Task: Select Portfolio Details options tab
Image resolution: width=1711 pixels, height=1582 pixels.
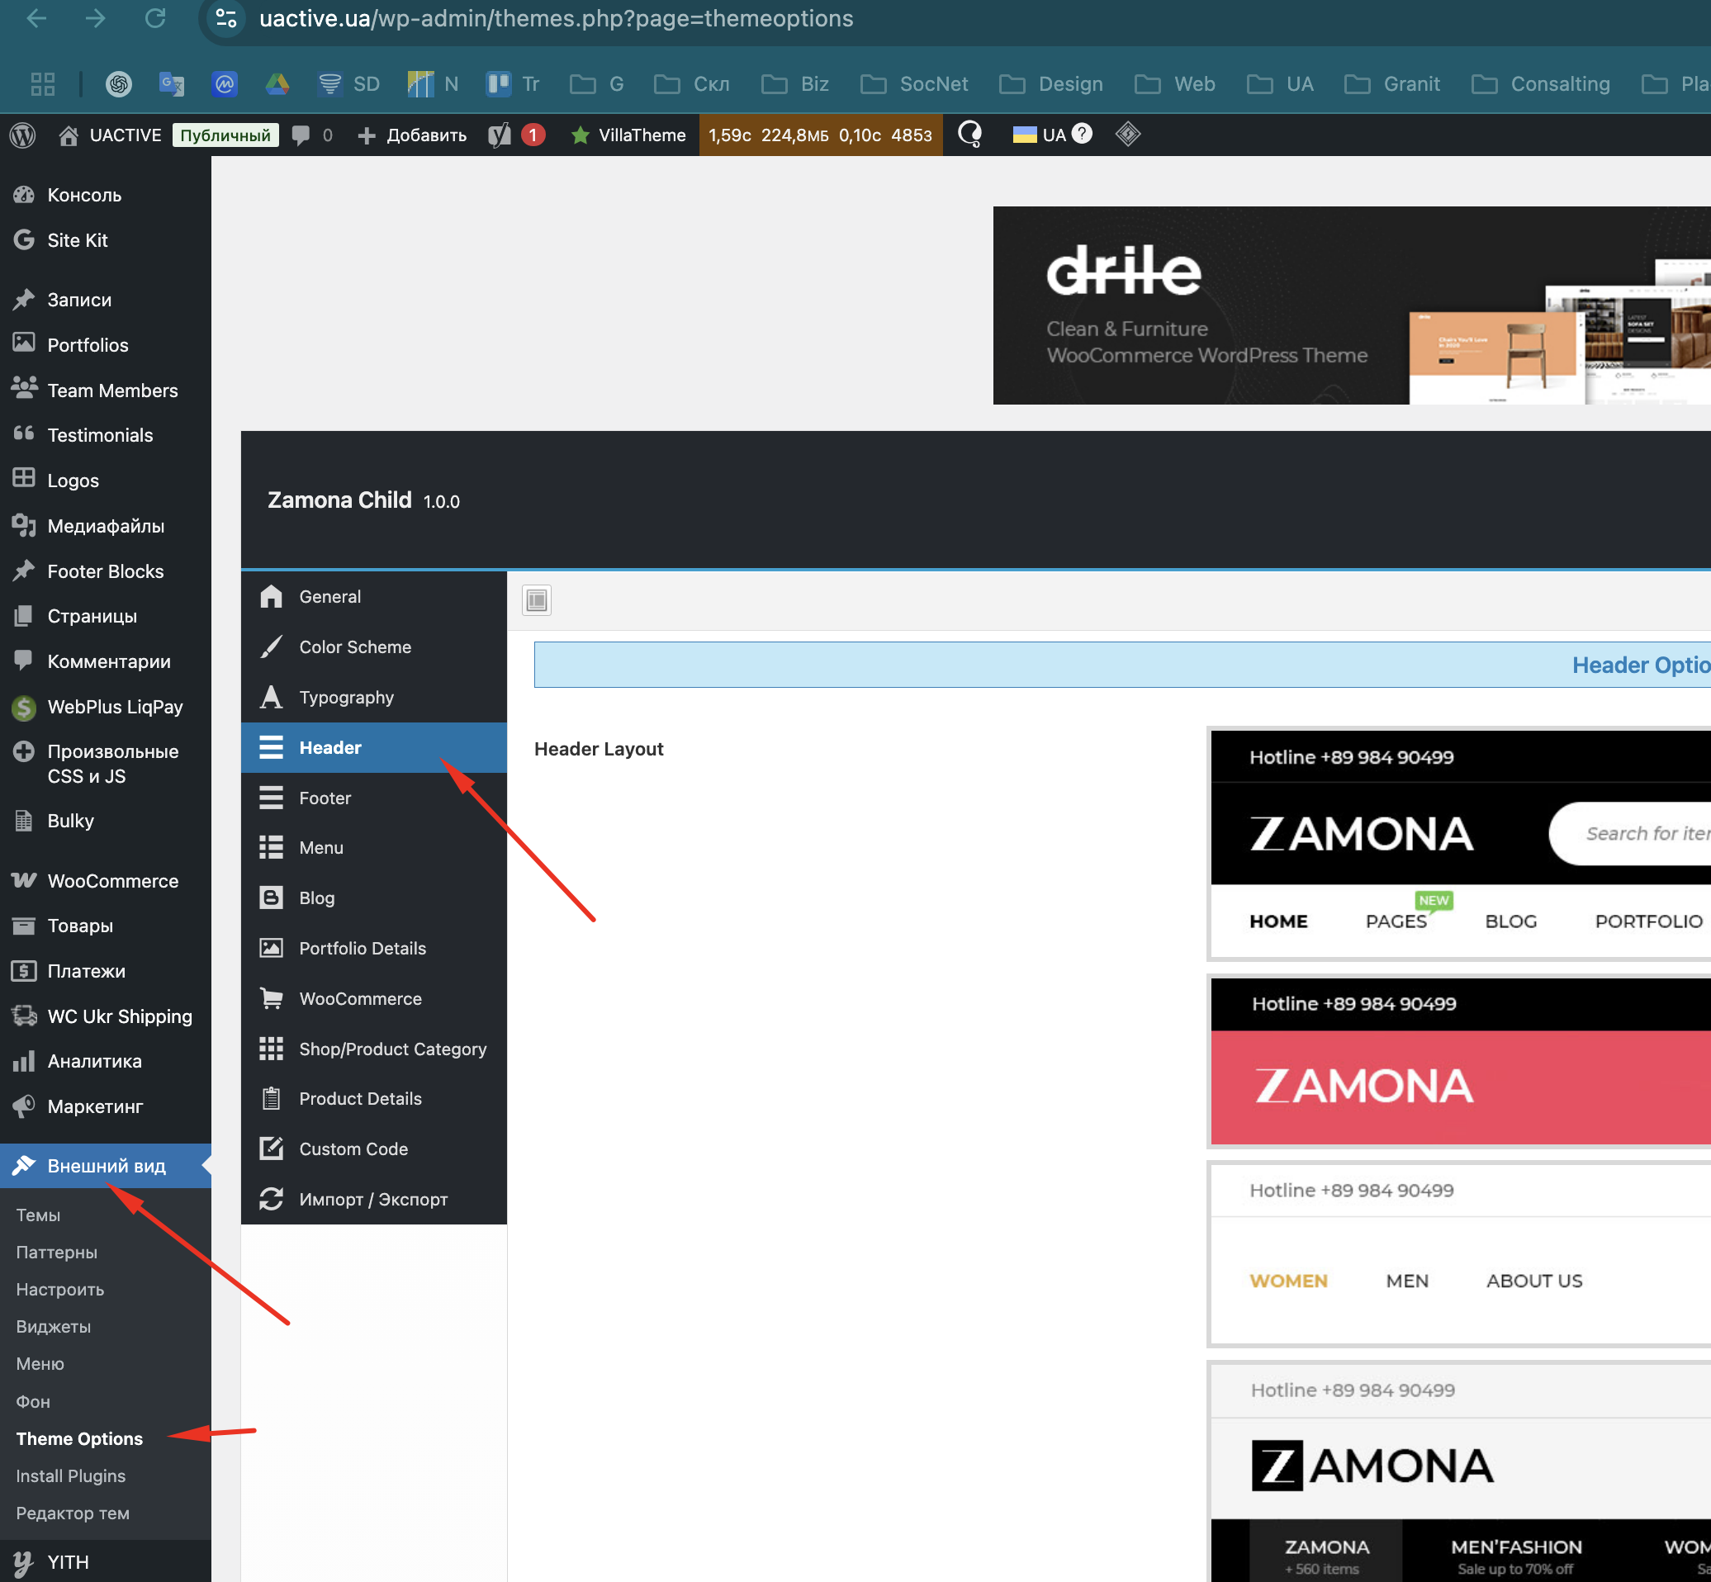Action: [374, 949]
